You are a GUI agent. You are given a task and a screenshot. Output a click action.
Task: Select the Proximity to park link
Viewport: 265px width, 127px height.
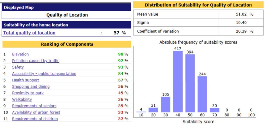28,93
